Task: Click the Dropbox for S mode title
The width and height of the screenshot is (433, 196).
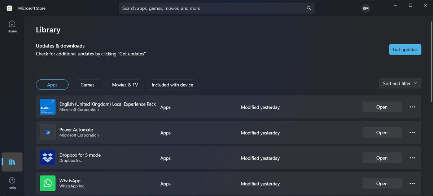Action: pyautogui.click(x=80, y=155)
